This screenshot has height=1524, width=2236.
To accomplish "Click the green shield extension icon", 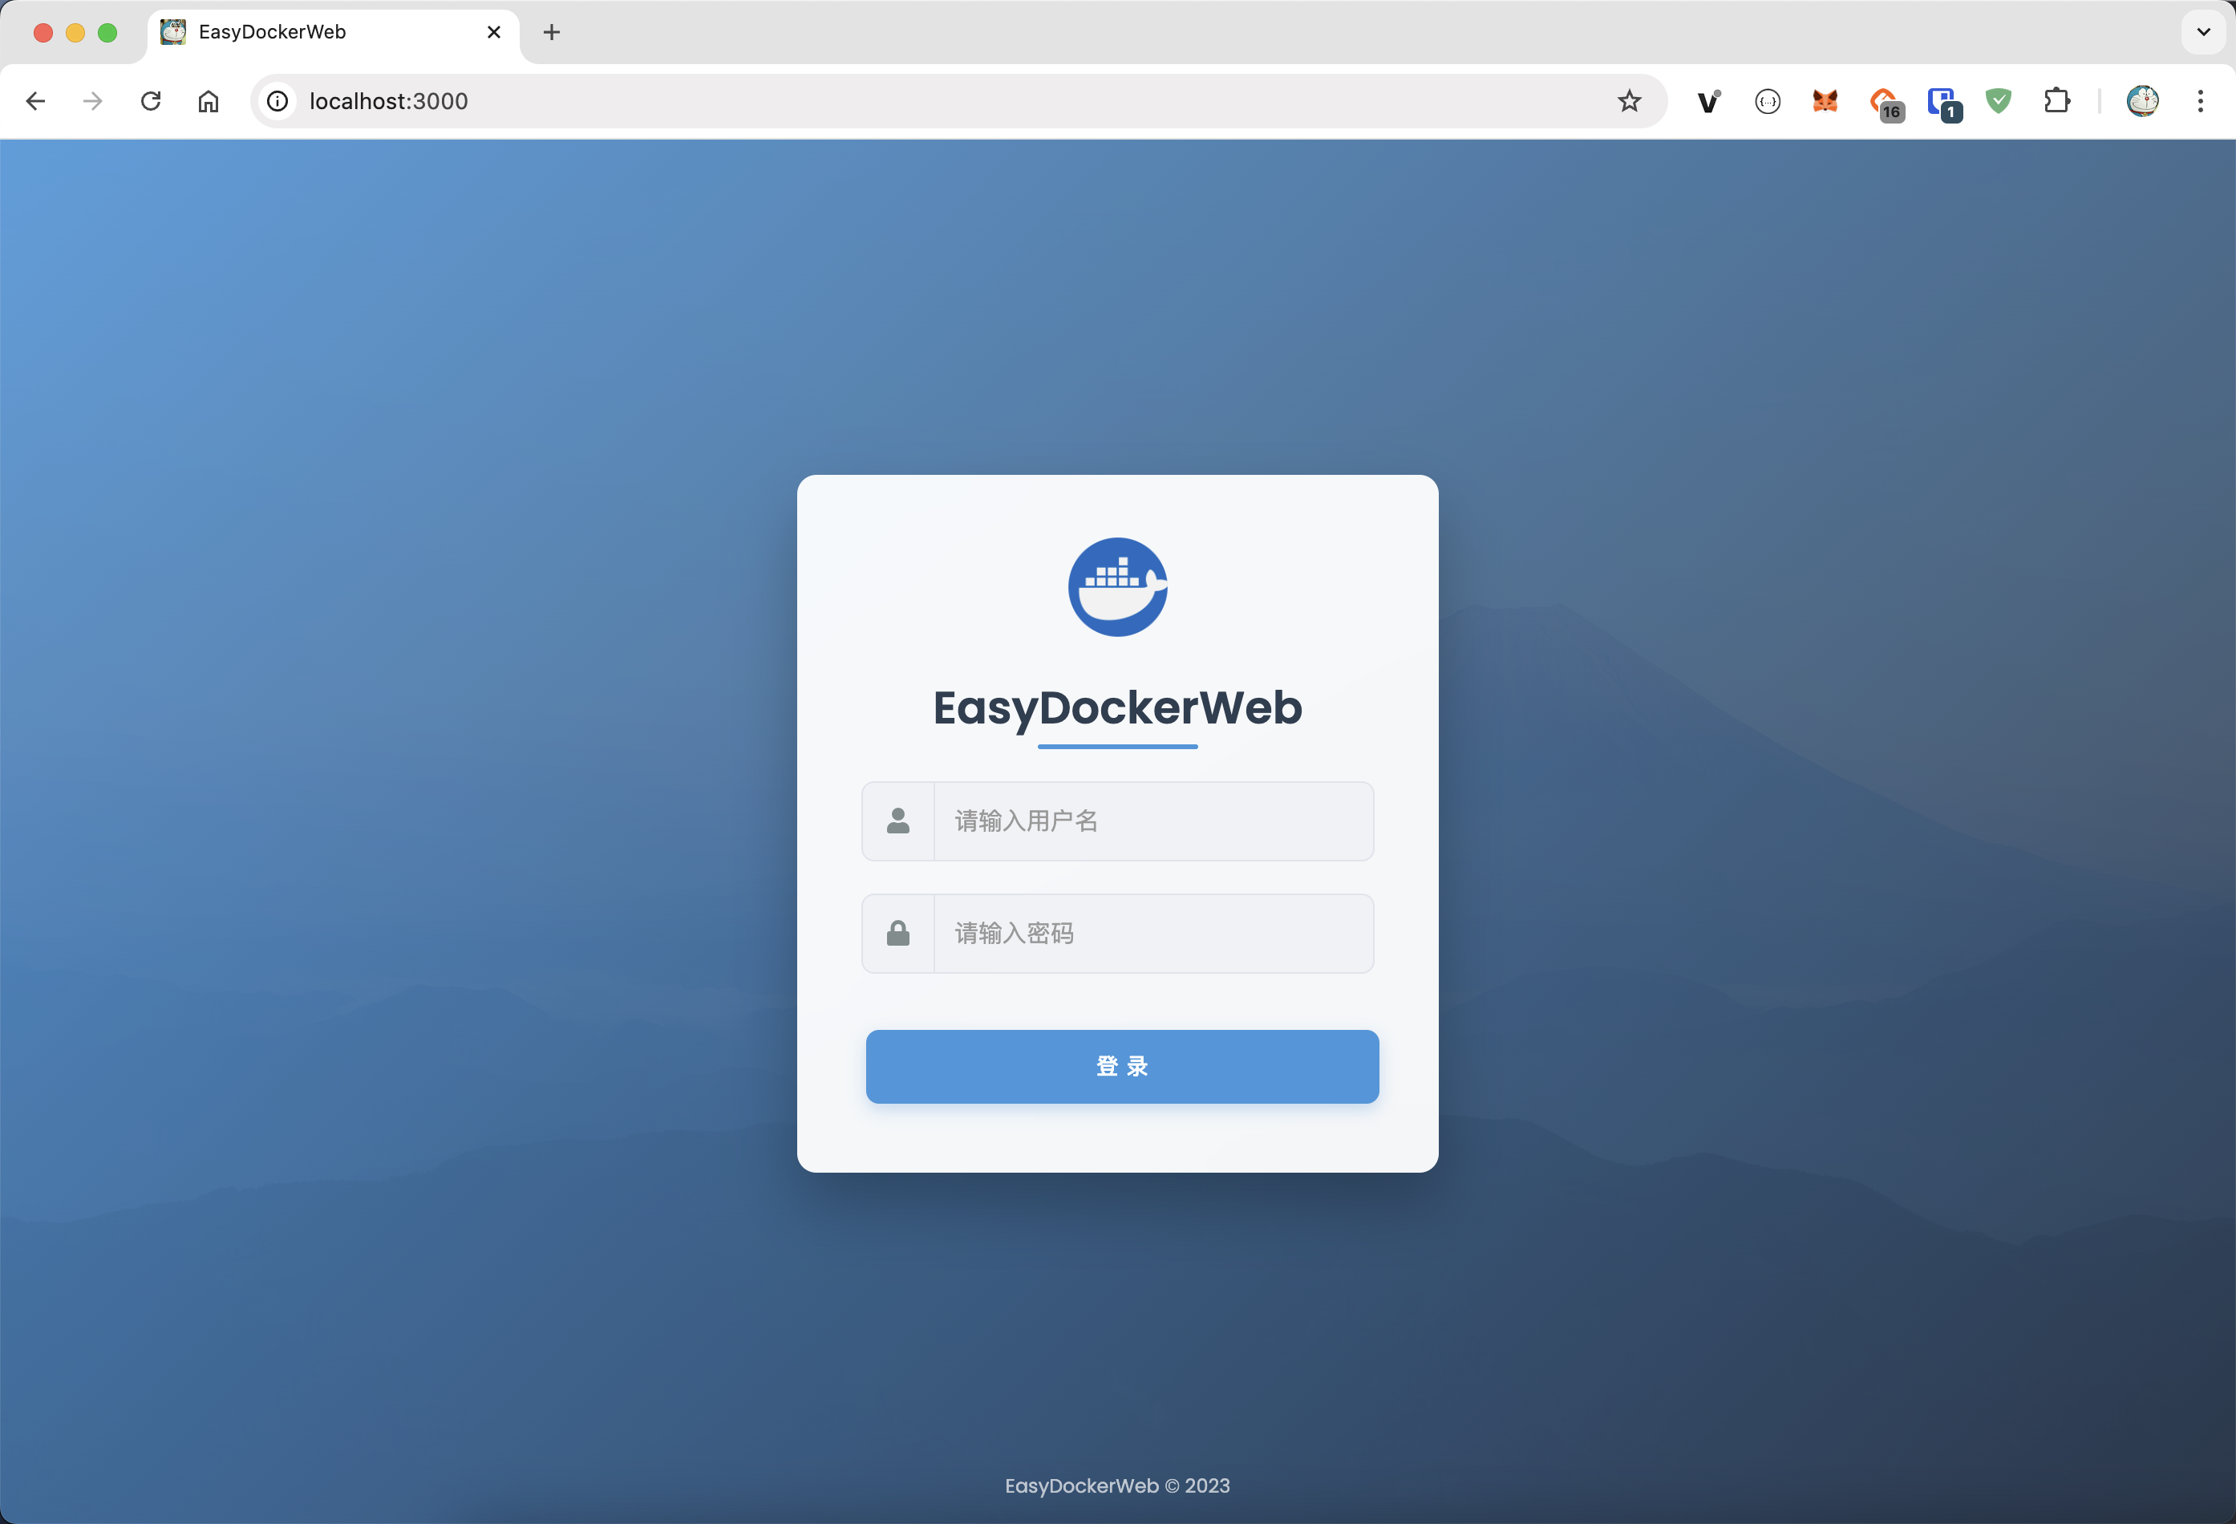I will [x=1999, y=101].
